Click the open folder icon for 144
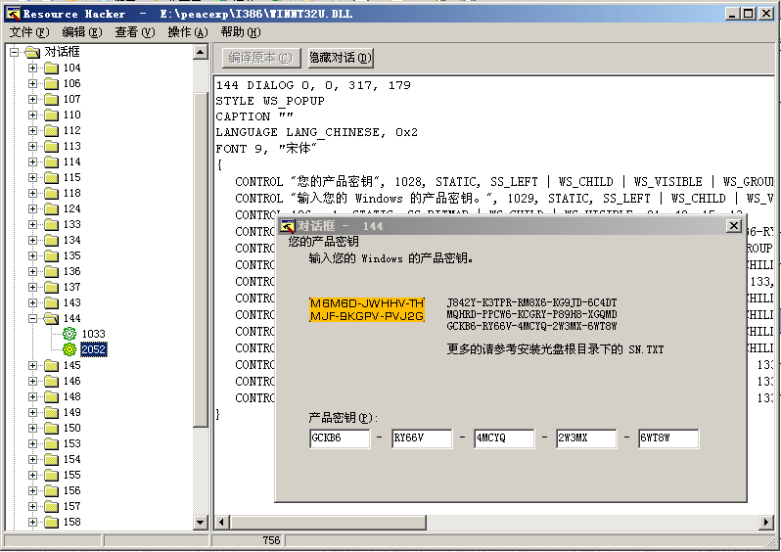The width and height of the screenshot is (781, 552). [x=51, y=318]
